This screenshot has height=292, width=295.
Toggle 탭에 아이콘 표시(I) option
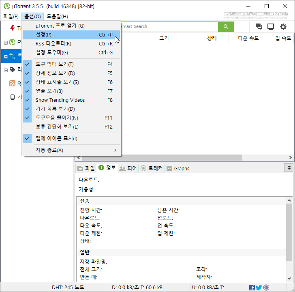pos(71,139)
